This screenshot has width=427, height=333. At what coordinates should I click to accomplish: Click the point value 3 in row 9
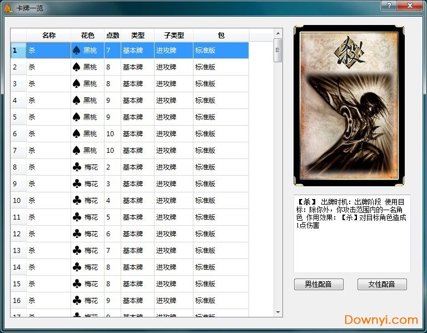tap(108, 184)
